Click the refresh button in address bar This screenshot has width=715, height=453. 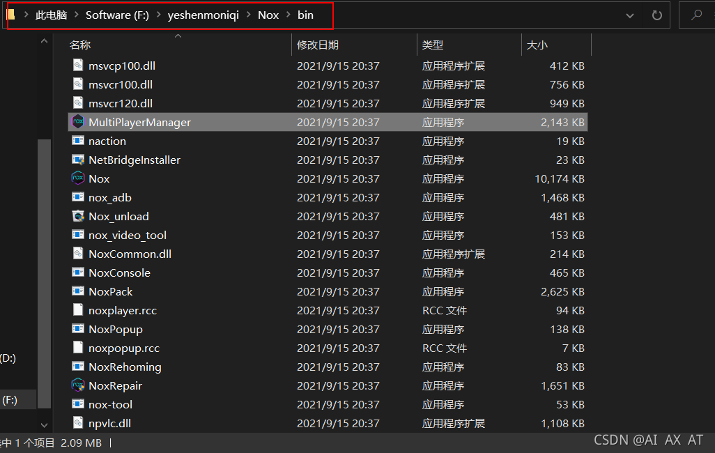(x=656, y=15)
